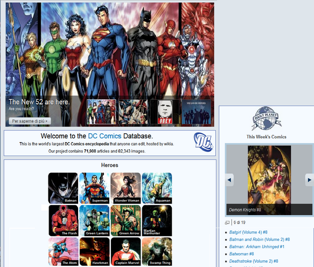314x267 pixels.
Task: Click the DC logo icon
Action: click(203, 142)
